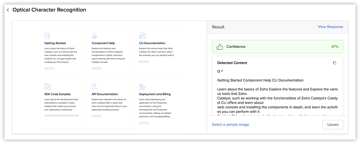The height and width of the screenshot is (144, 360).
Task: Click the SDK Code Samples icon
Action: [47, 87]
